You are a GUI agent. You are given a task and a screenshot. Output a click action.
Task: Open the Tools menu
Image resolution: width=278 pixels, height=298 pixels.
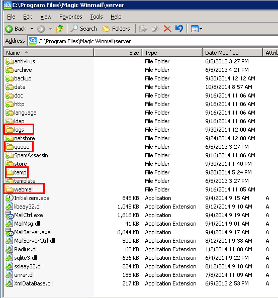[97, 17]
